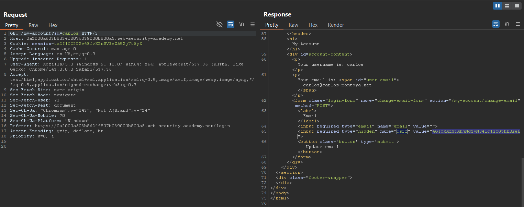Click the Sec-Fetch-Mode: navigate header
524x207 pixels.
[43, 95]
